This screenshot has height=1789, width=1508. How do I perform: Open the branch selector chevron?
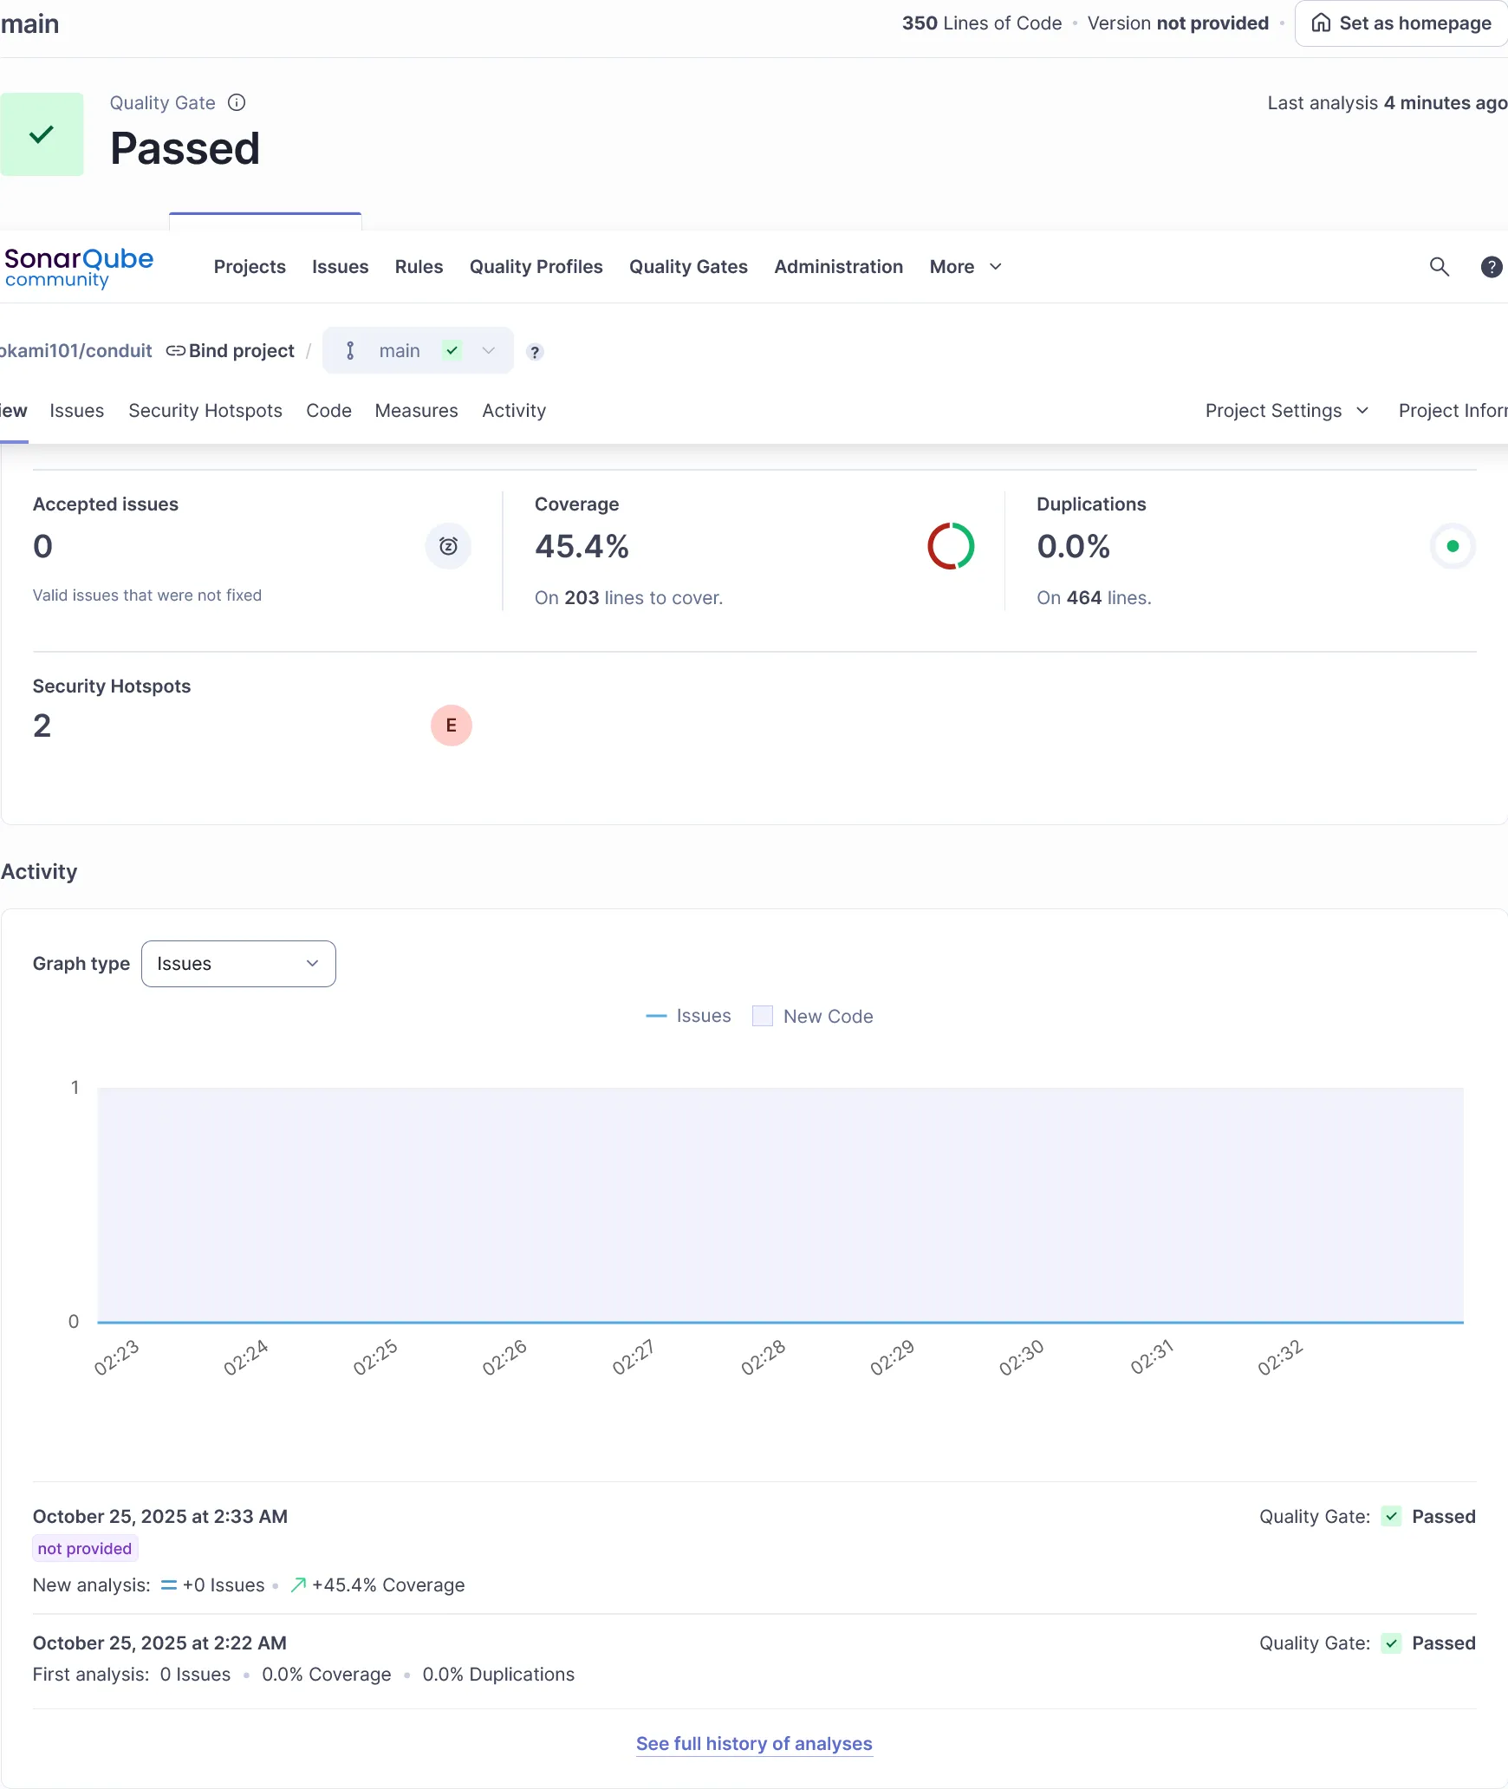point(488,351)
